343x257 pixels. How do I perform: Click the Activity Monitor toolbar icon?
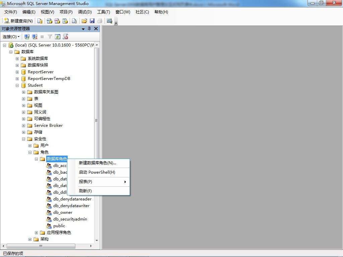pos(110,21)
